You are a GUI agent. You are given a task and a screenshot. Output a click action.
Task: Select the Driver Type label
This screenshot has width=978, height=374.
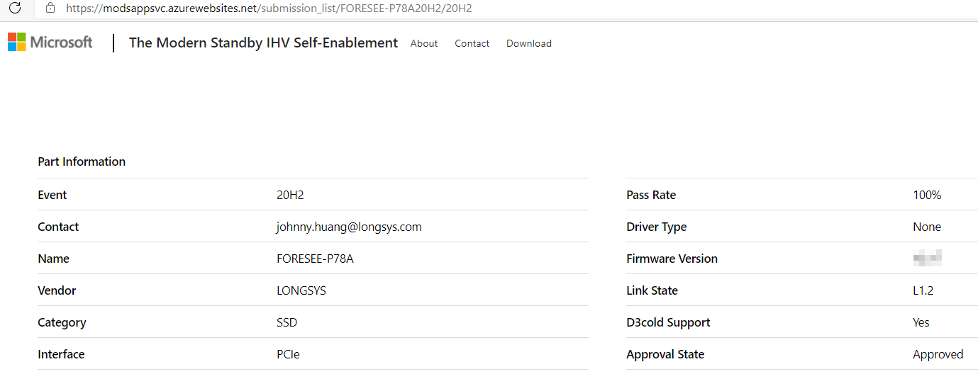pyautogui.click(x=657, y=227)
